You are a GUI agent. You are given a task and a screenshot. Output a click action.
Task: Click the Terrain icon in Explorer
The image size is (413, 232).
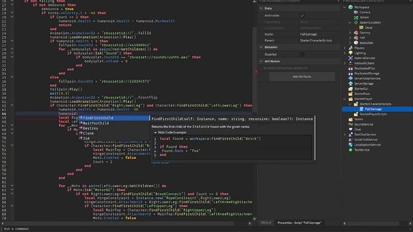(x=356, y=17)
